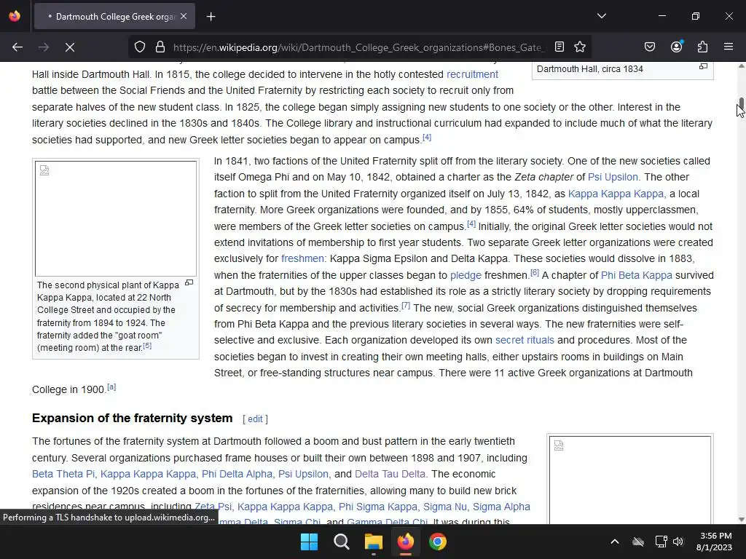The image size is (746, 559).
Task: Bookmark this page with the star icon
Action: tap(579, 47)
